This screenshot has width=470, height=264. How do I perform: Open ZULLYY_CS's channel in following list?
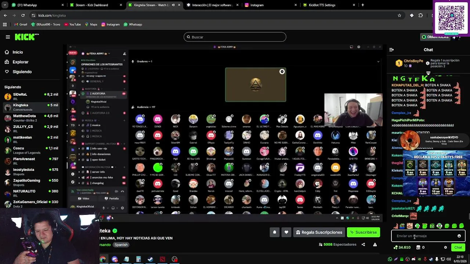click(x=32, y=128)
